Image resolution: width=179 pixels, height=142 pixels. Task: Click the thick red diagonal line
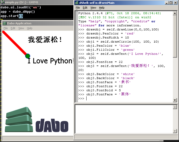[x=15, y=43]
